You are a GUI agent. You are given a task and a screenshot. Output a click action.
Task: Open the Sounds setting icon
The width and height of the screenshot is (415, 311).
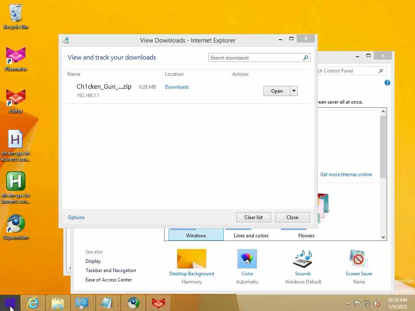pyautogui.click(x=303, y=259)
